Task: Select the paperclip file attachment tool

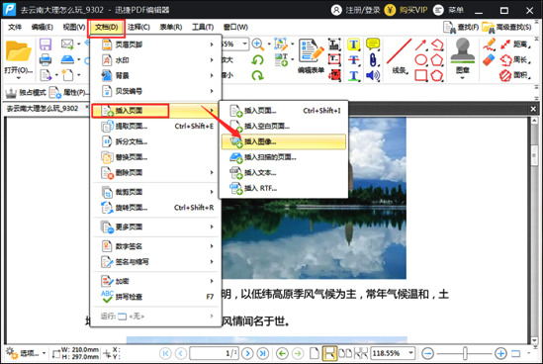Action: (373, 60)
